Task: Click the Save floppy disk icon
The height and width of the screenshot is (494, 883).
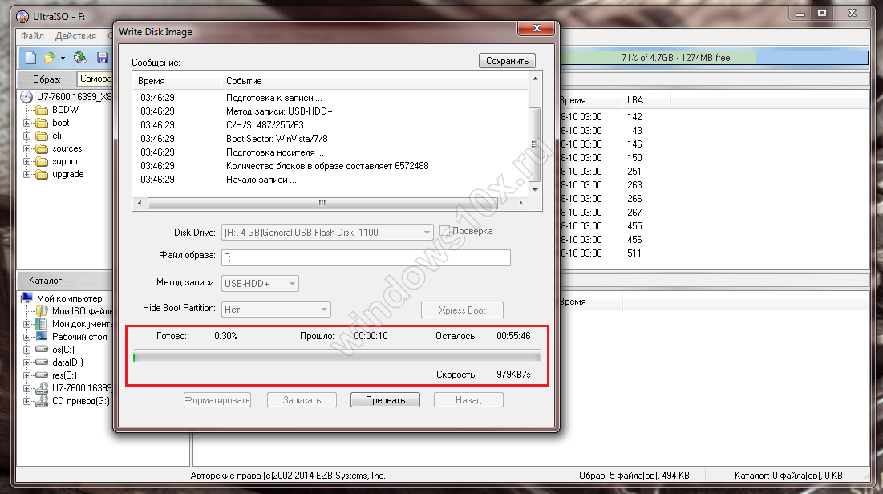Action: 102,58
